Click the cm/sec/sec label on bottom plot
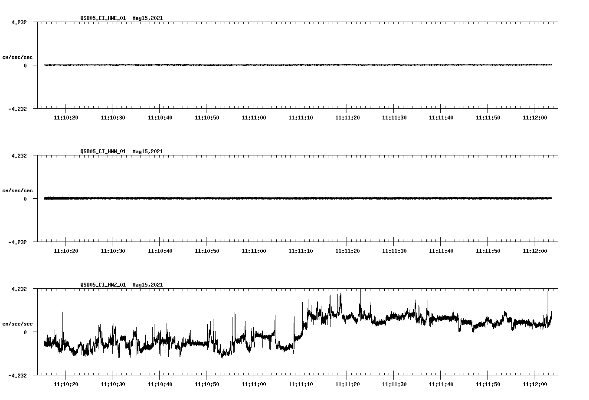The height and width of the screenshot is (400, 589). [18, 323]
